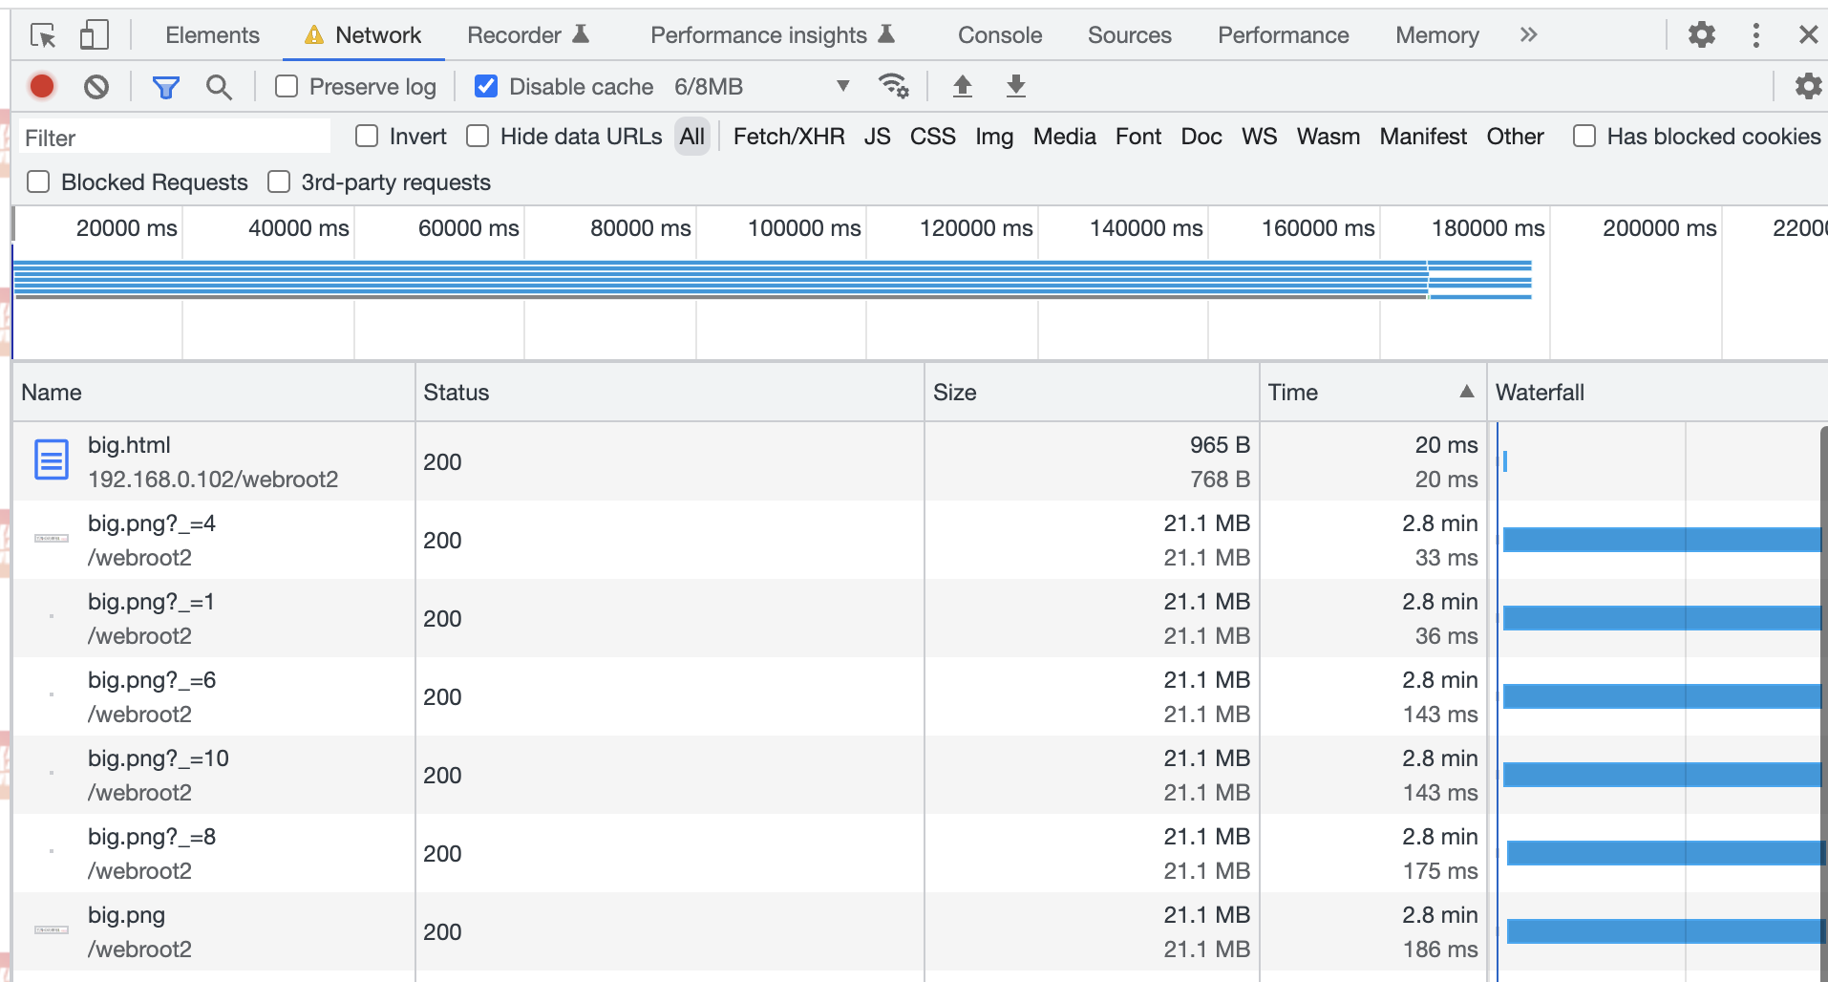Click the big.png?_=4 thumbnail icon

coord(52,539)
